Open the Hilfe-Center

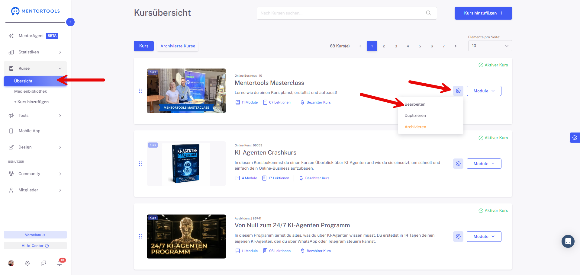35,246
